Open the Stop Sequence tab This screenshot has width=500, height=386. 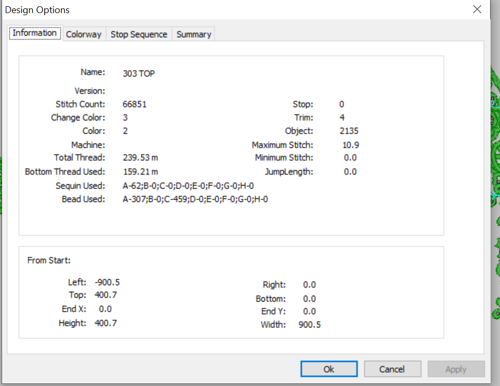(x=139, y=34)
